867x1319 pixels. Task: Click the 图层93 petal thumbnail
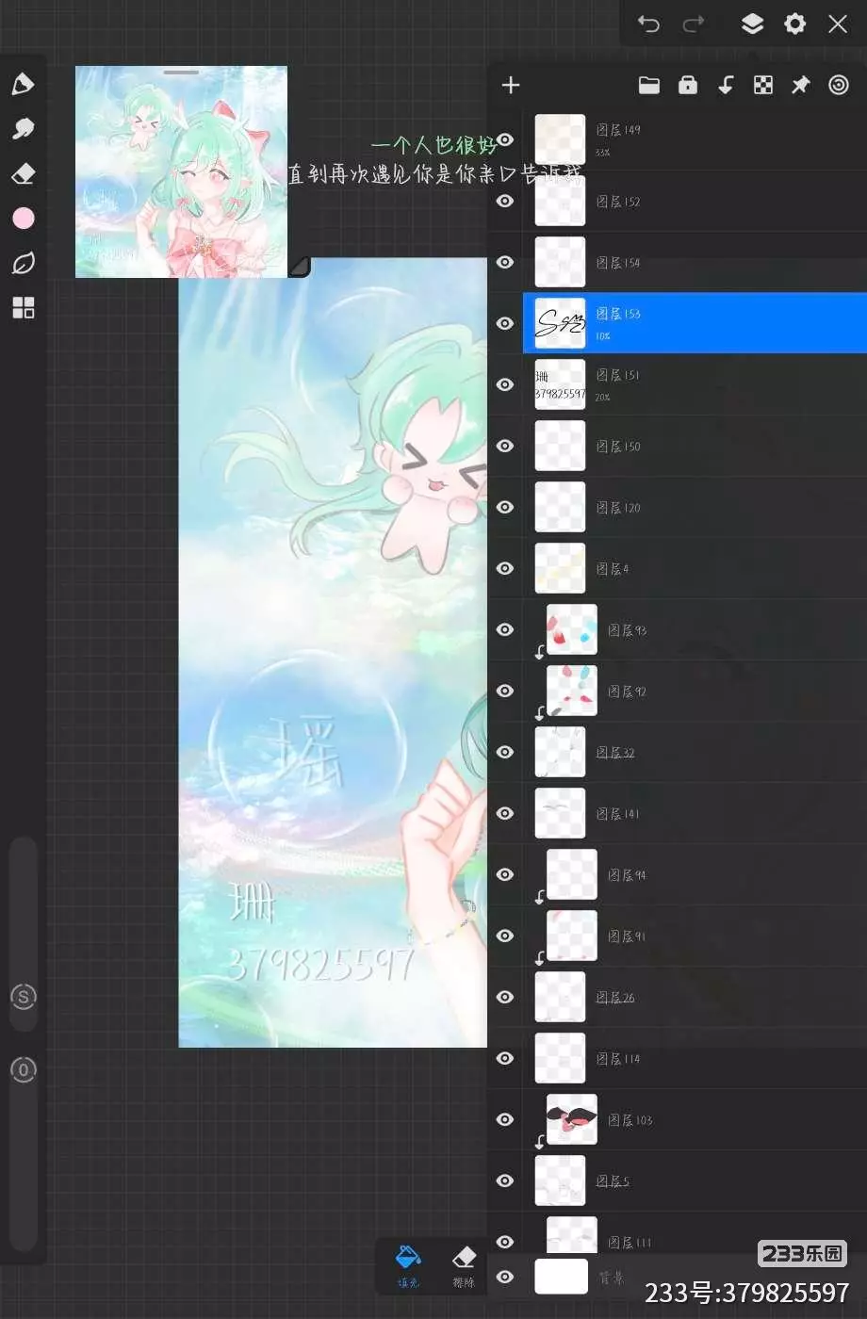click(572, 629)
